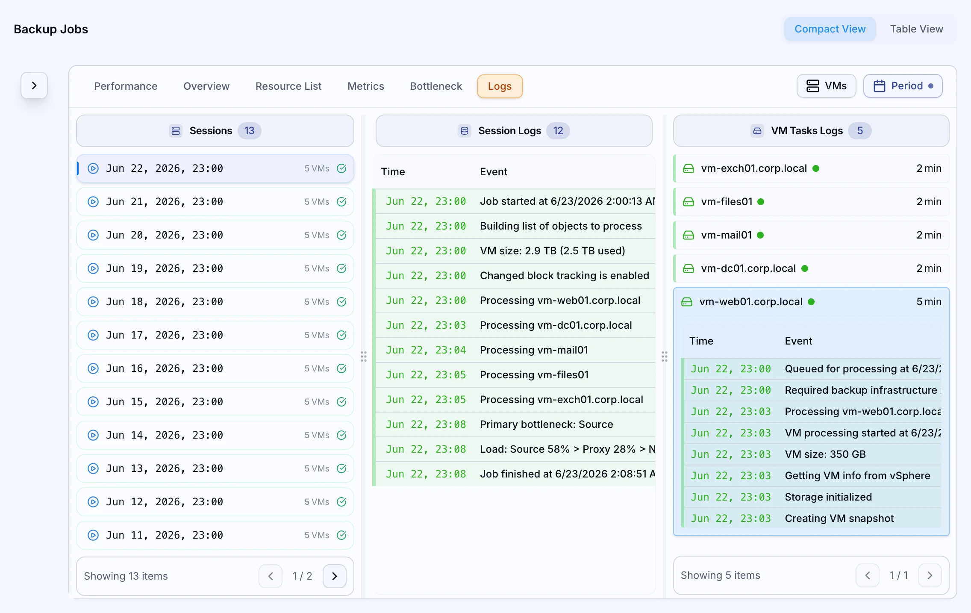Switch to Compact View
Viewport: 971px width, 613px height.
830,29
